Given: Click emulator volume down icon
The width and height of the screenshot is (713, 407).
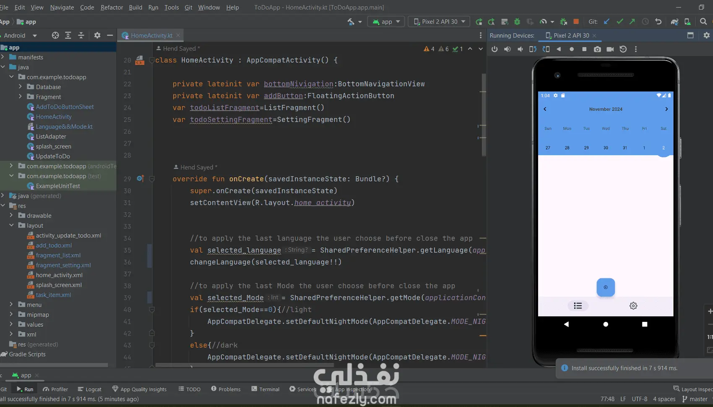Looking at the screenshot, I should pyautogui.click(x=520, y=49).
